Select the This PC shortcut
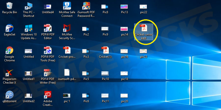 pyautogui.click(x=29, y=6)
